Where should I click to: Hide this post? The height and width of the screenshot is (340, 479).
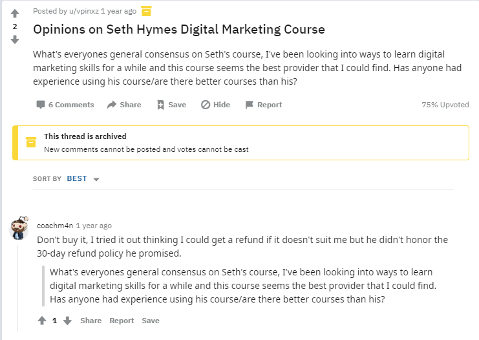tap(216, 105)
